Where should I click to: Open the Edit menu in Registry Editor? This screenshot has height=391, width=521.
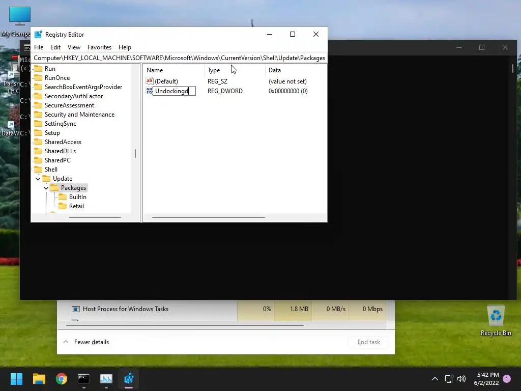click(55, 47)
